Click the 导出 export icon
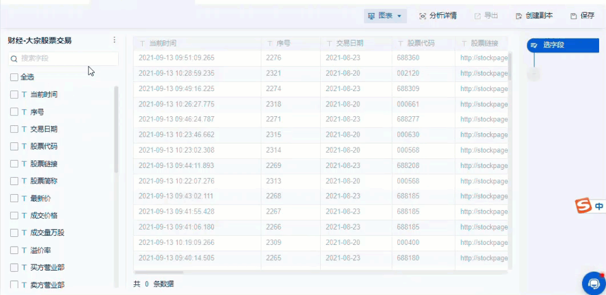 click(x=478, y=16)
